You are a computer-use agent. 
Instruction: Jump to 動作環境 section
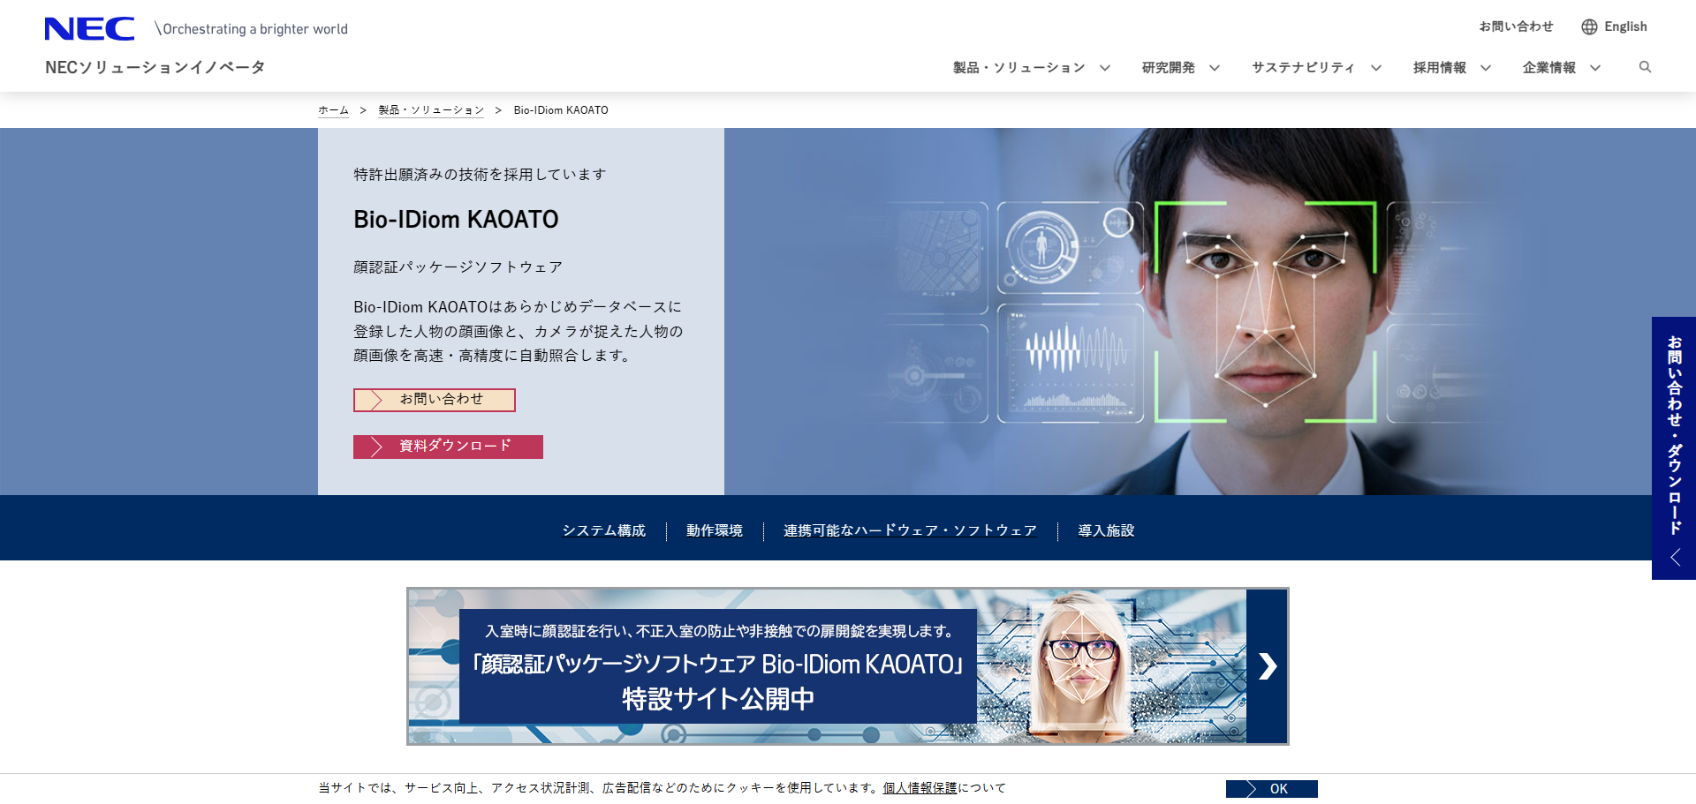[715, 530]
